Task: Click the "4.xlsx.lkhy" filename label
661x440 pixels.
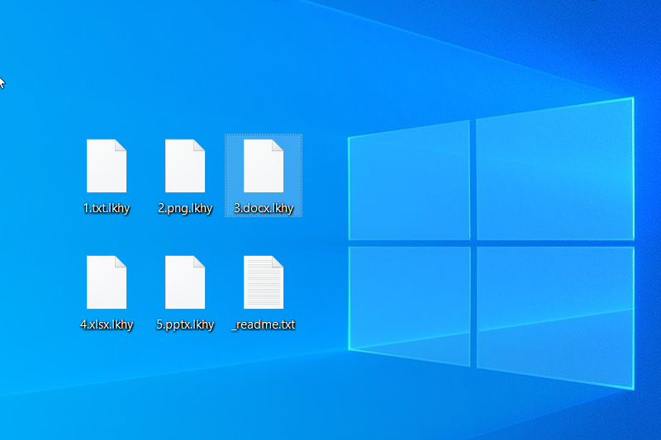Action: click(x=107, y=324)
